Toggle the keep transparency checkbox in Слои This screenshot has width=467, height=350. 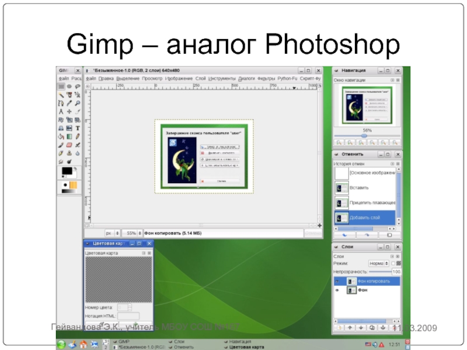click(x=393, y=264)
